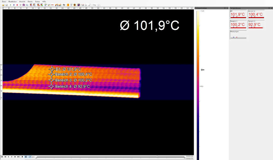Copy the image with the copy toolbar icon
273x160 pixels.
click(x=27, y=5)
